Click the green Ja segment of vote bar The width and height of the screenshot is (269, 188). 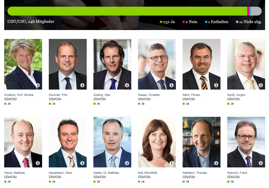coord(127,11)
